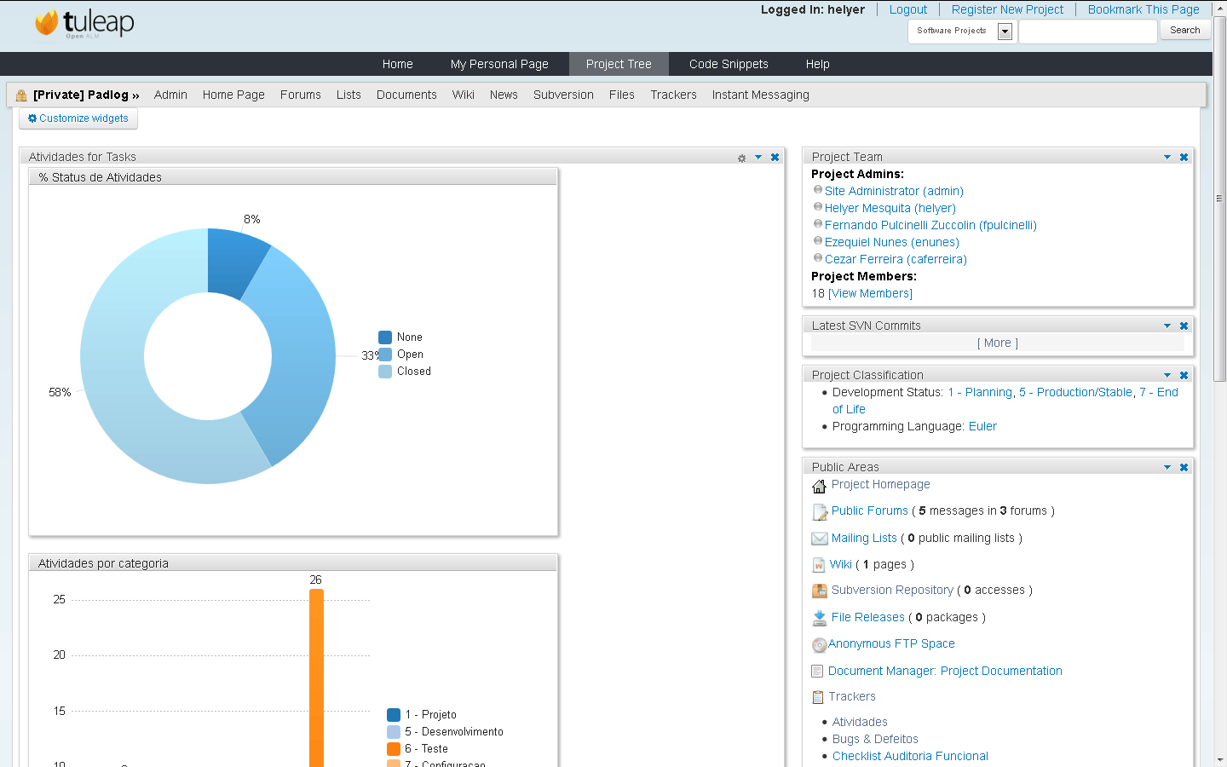
Task: Open Code Snippets in main menu
Action: tap(729, 64)
